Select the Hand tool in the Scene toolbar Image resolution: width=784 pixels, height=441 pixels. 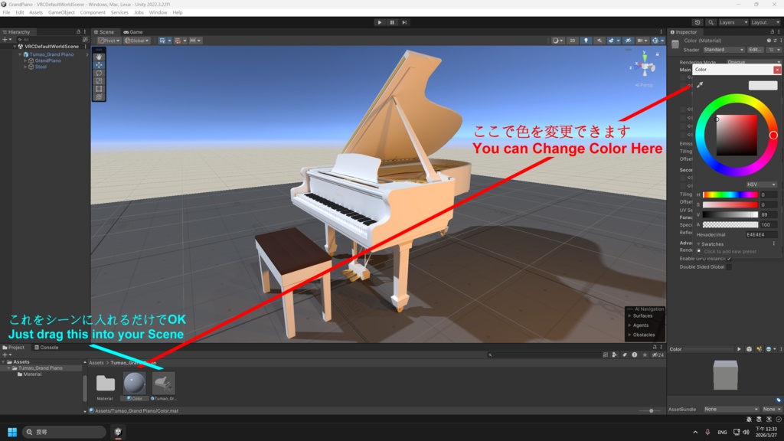point(99,57)
